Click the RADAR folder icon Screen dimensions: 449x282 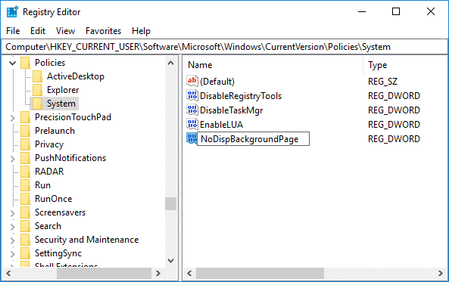pos(25,172)
